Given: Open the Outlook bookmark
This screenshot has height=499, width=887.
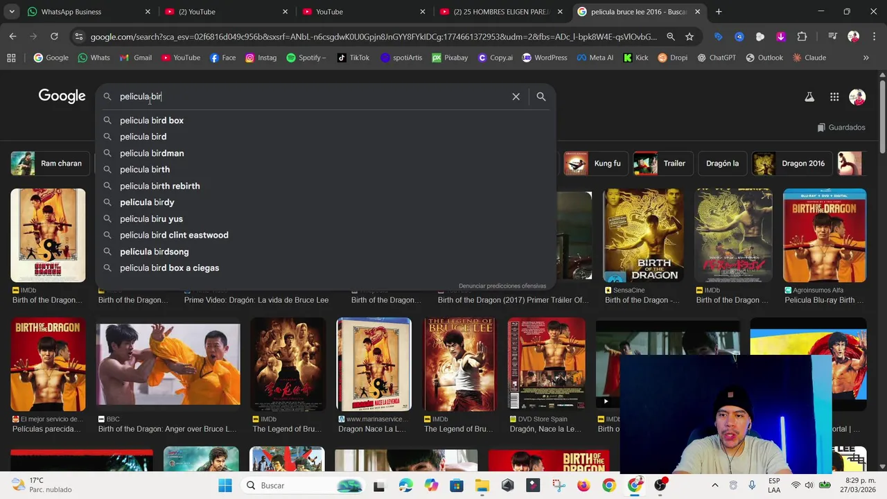Looking at the screenshot, I should [x=764, y=58].
